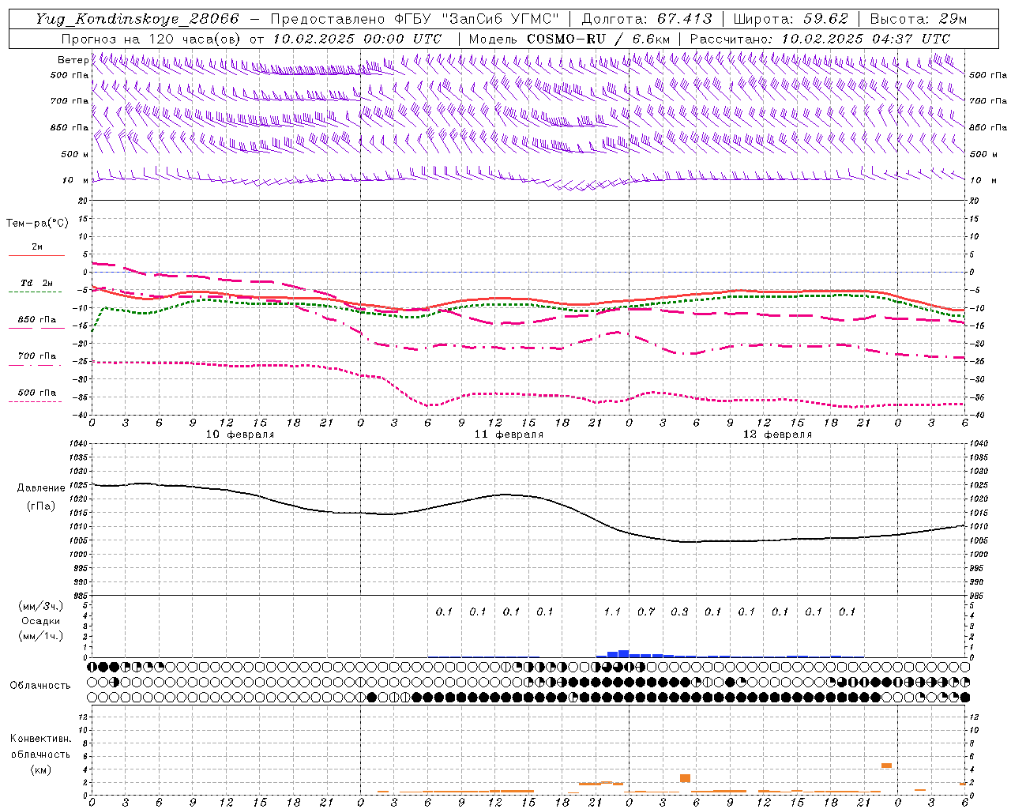Select the (мм/1ч.) precipitation unit label
1011x809 pixels.
[41, 636]
